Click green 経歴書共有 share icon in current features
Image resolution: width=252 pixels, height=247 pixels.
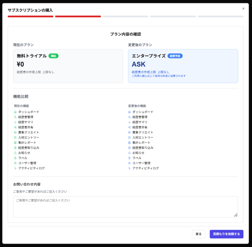15,127
